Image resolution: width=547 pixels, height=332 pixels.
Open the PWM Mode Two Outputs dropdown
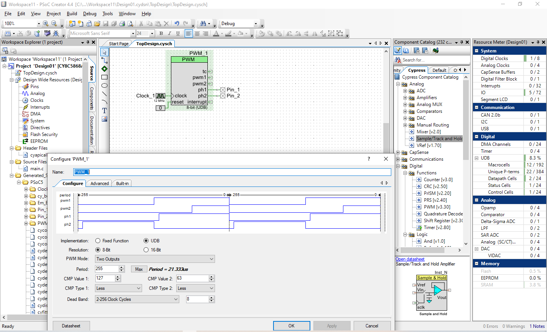pos(155,259)
